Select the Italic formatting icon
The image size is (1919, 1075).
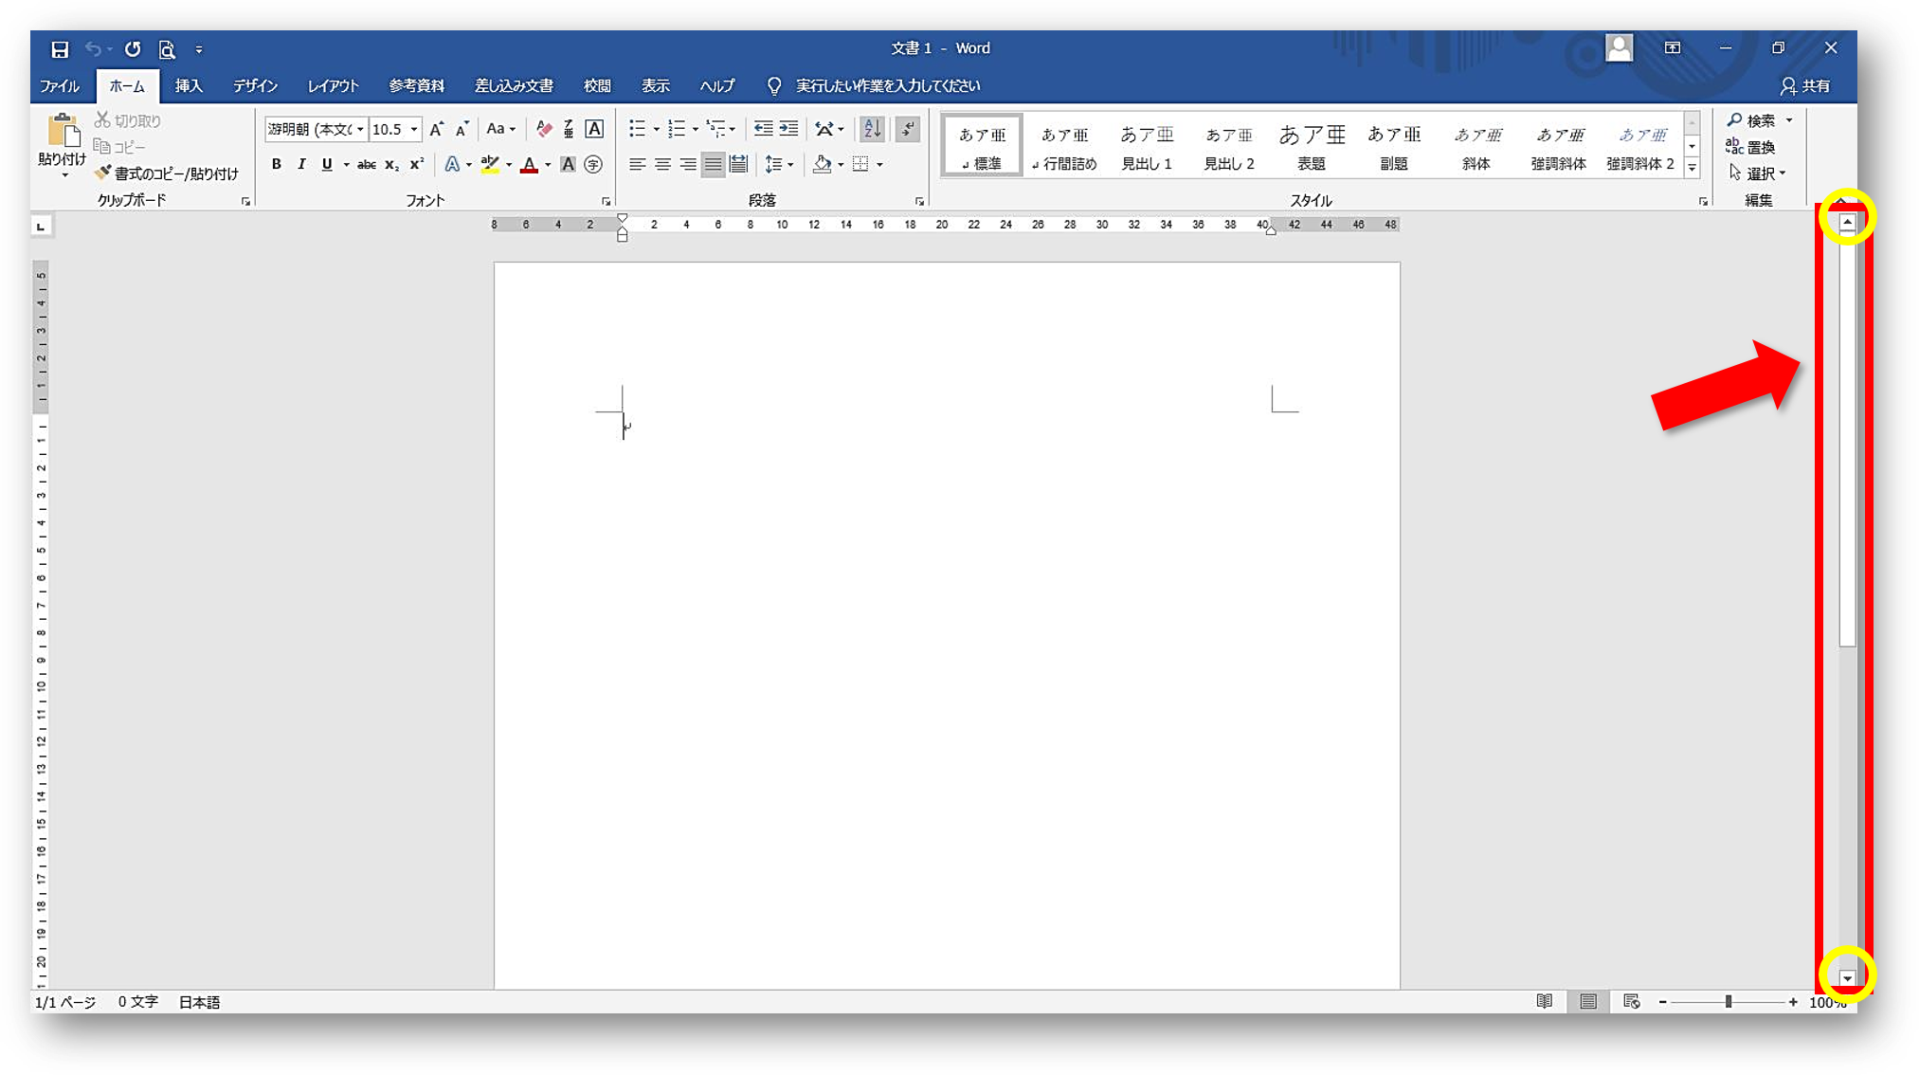pos(299,164)
